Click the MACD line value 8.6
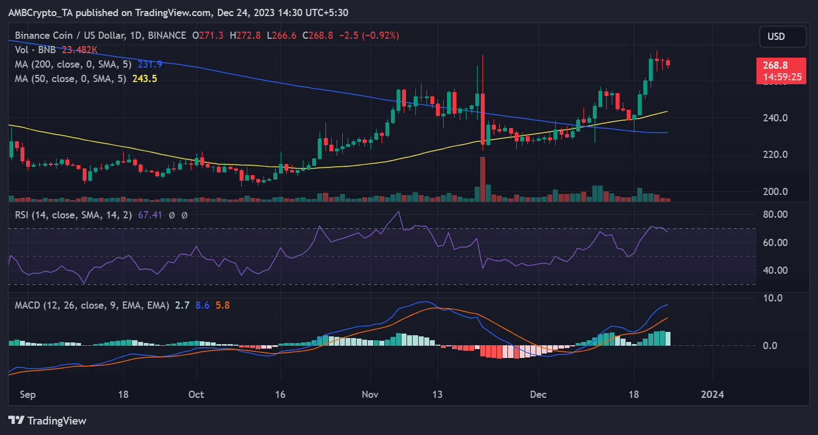The width and height of the screenshot is (818, 435). 201,305
